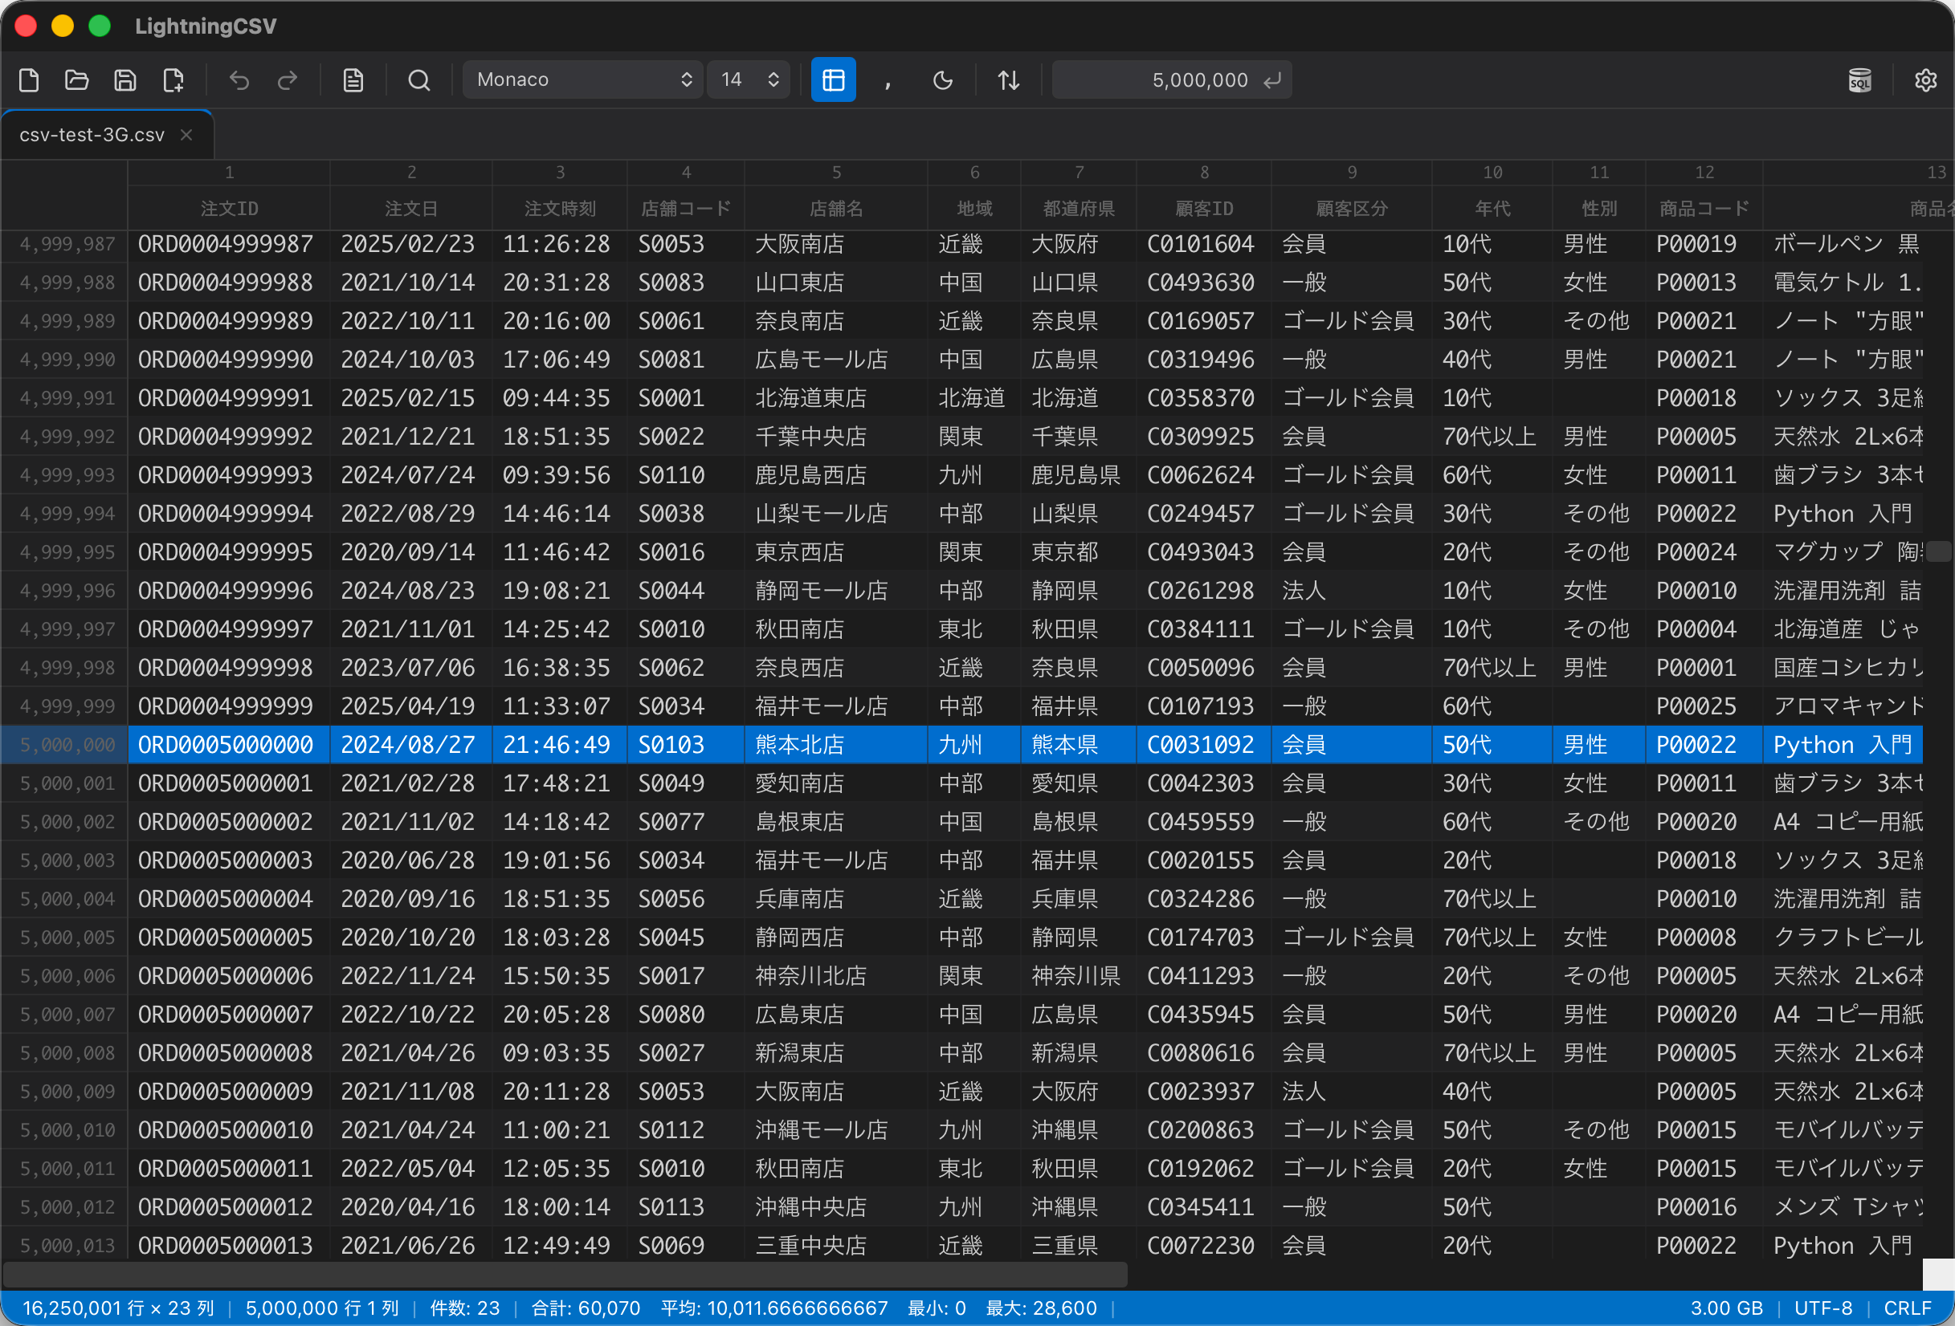Select column header 都道府県
Screen dimensions: 1955x1326
pos(1079,209)
